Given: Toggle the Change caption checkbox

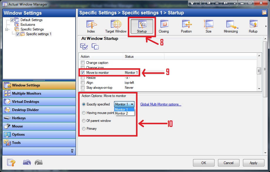Looking at the screenshot, I should tap(83, 63).
